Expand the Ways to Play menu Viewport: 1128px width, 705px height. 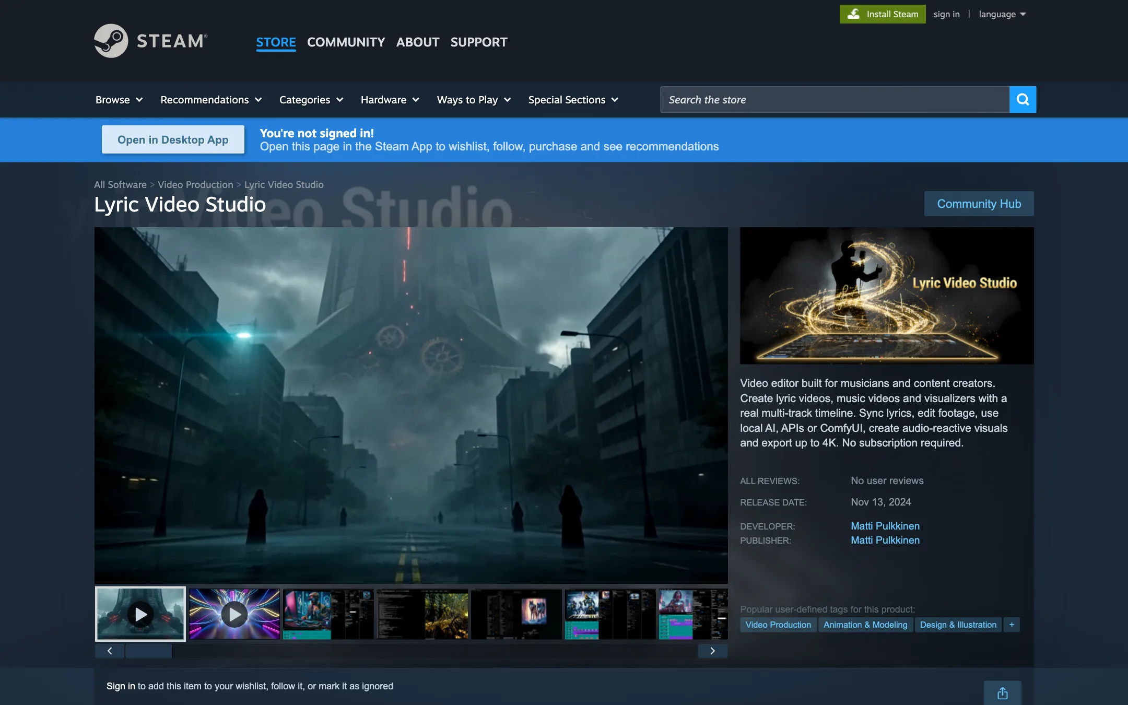[x=474, y=99]
